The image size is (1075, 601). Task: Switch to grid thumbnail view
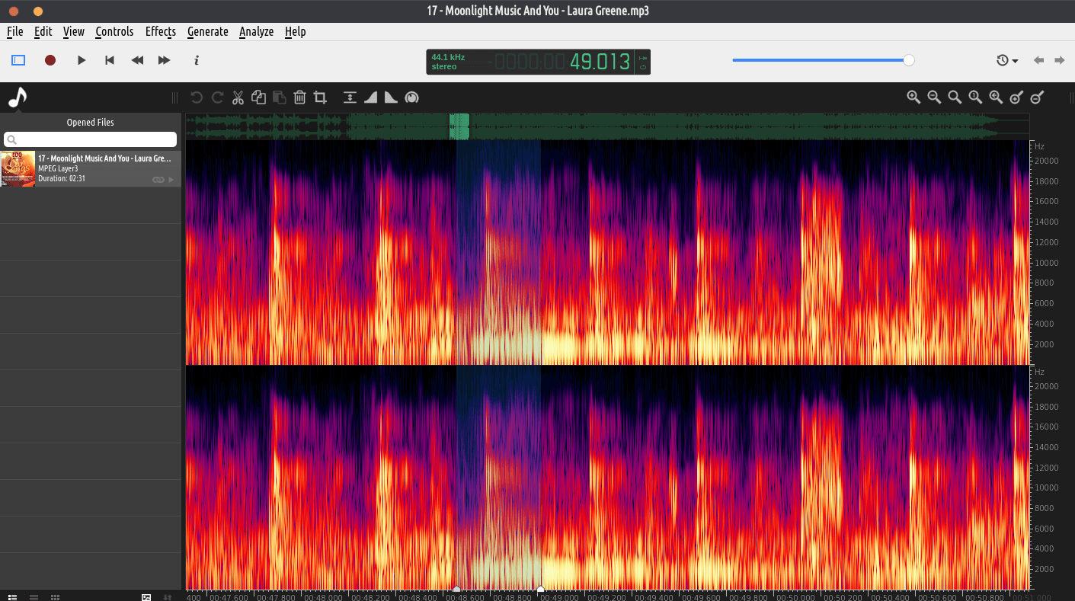pyautogui.click(x=55, y=596)
